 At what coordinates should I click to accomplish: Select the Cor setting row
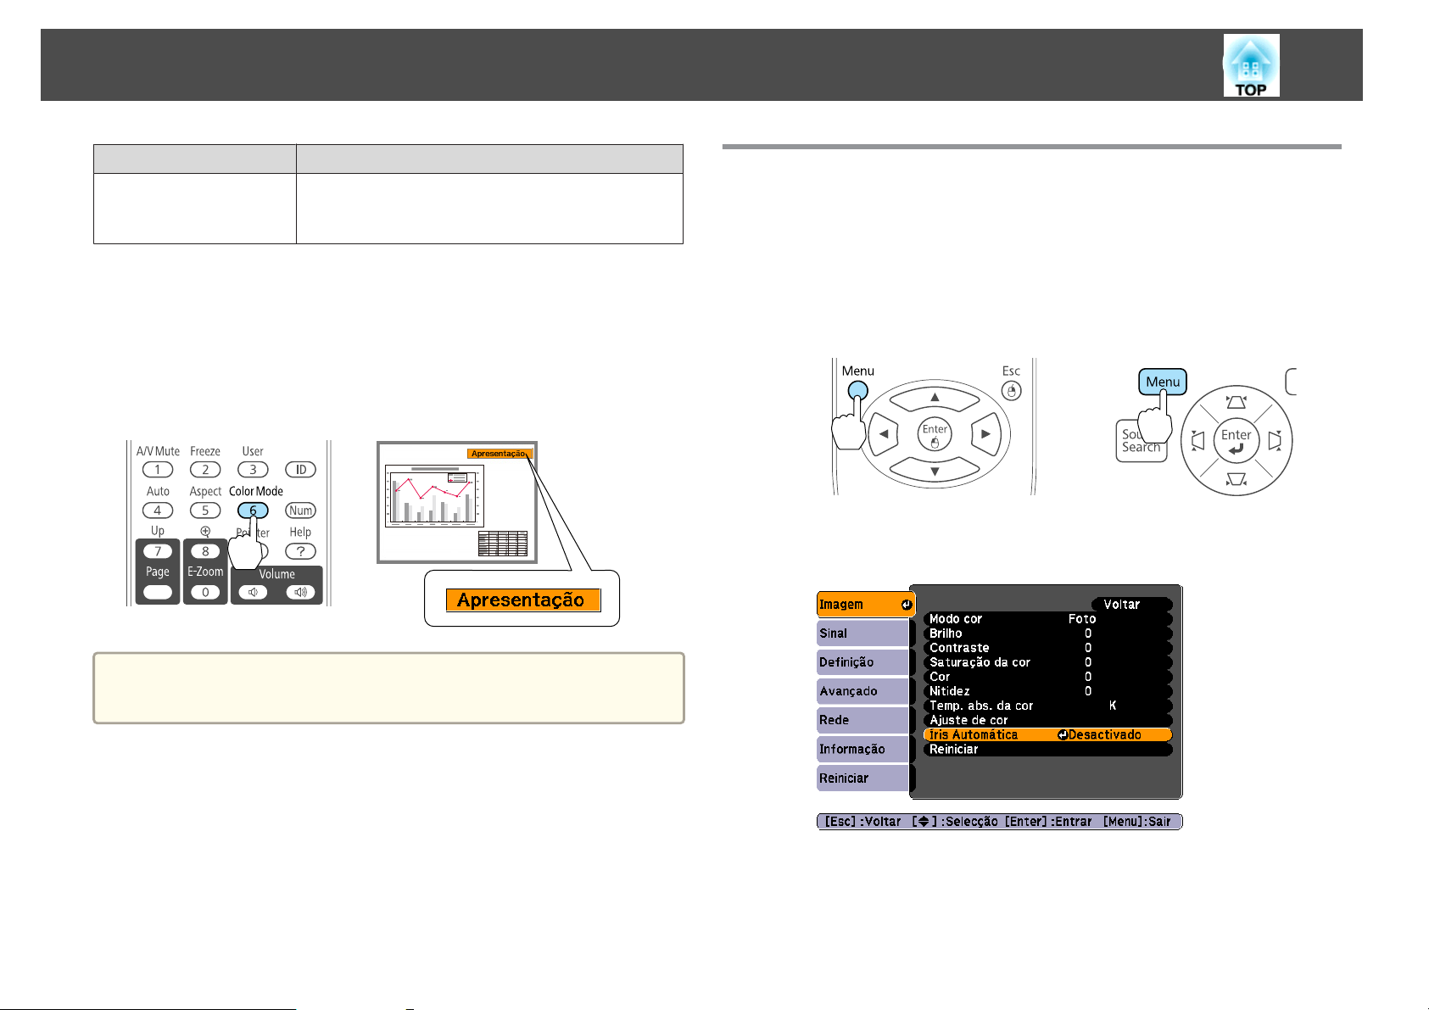pyautogui.click(x=1047, y=677)
